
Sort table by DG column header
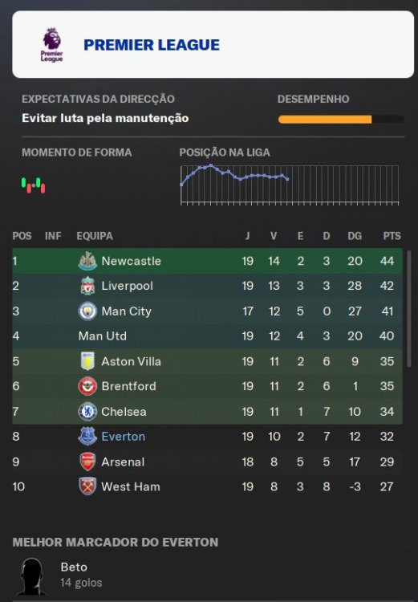tap(355, 236)
